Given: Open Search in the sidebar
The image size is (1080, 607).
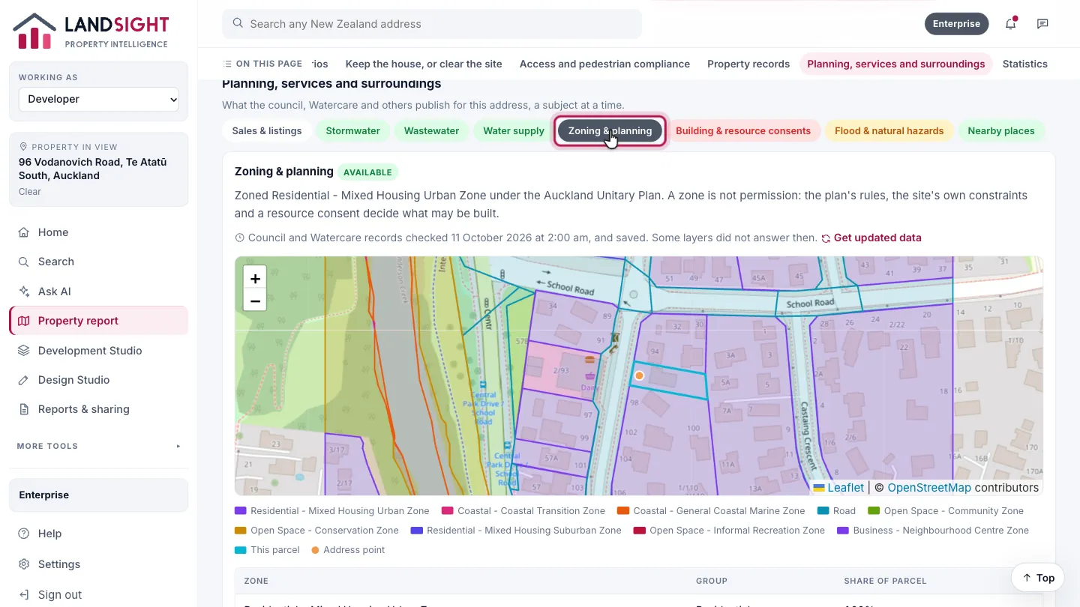Looking at the screenshot, I should click(x=98, y=262).
